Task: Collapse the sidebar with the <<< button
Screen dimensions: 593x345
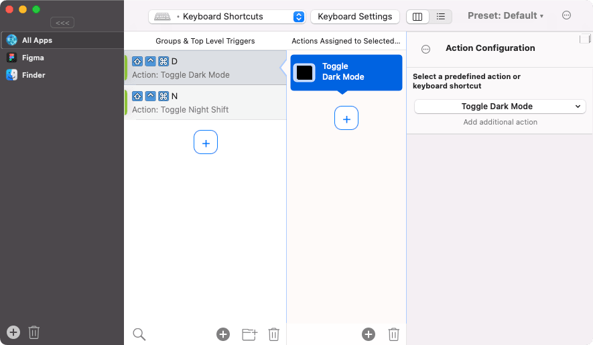Action: [62, 23]
